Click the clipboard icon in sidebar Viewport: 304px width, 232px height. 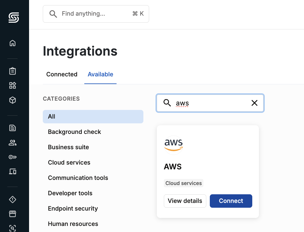point(12,71)
